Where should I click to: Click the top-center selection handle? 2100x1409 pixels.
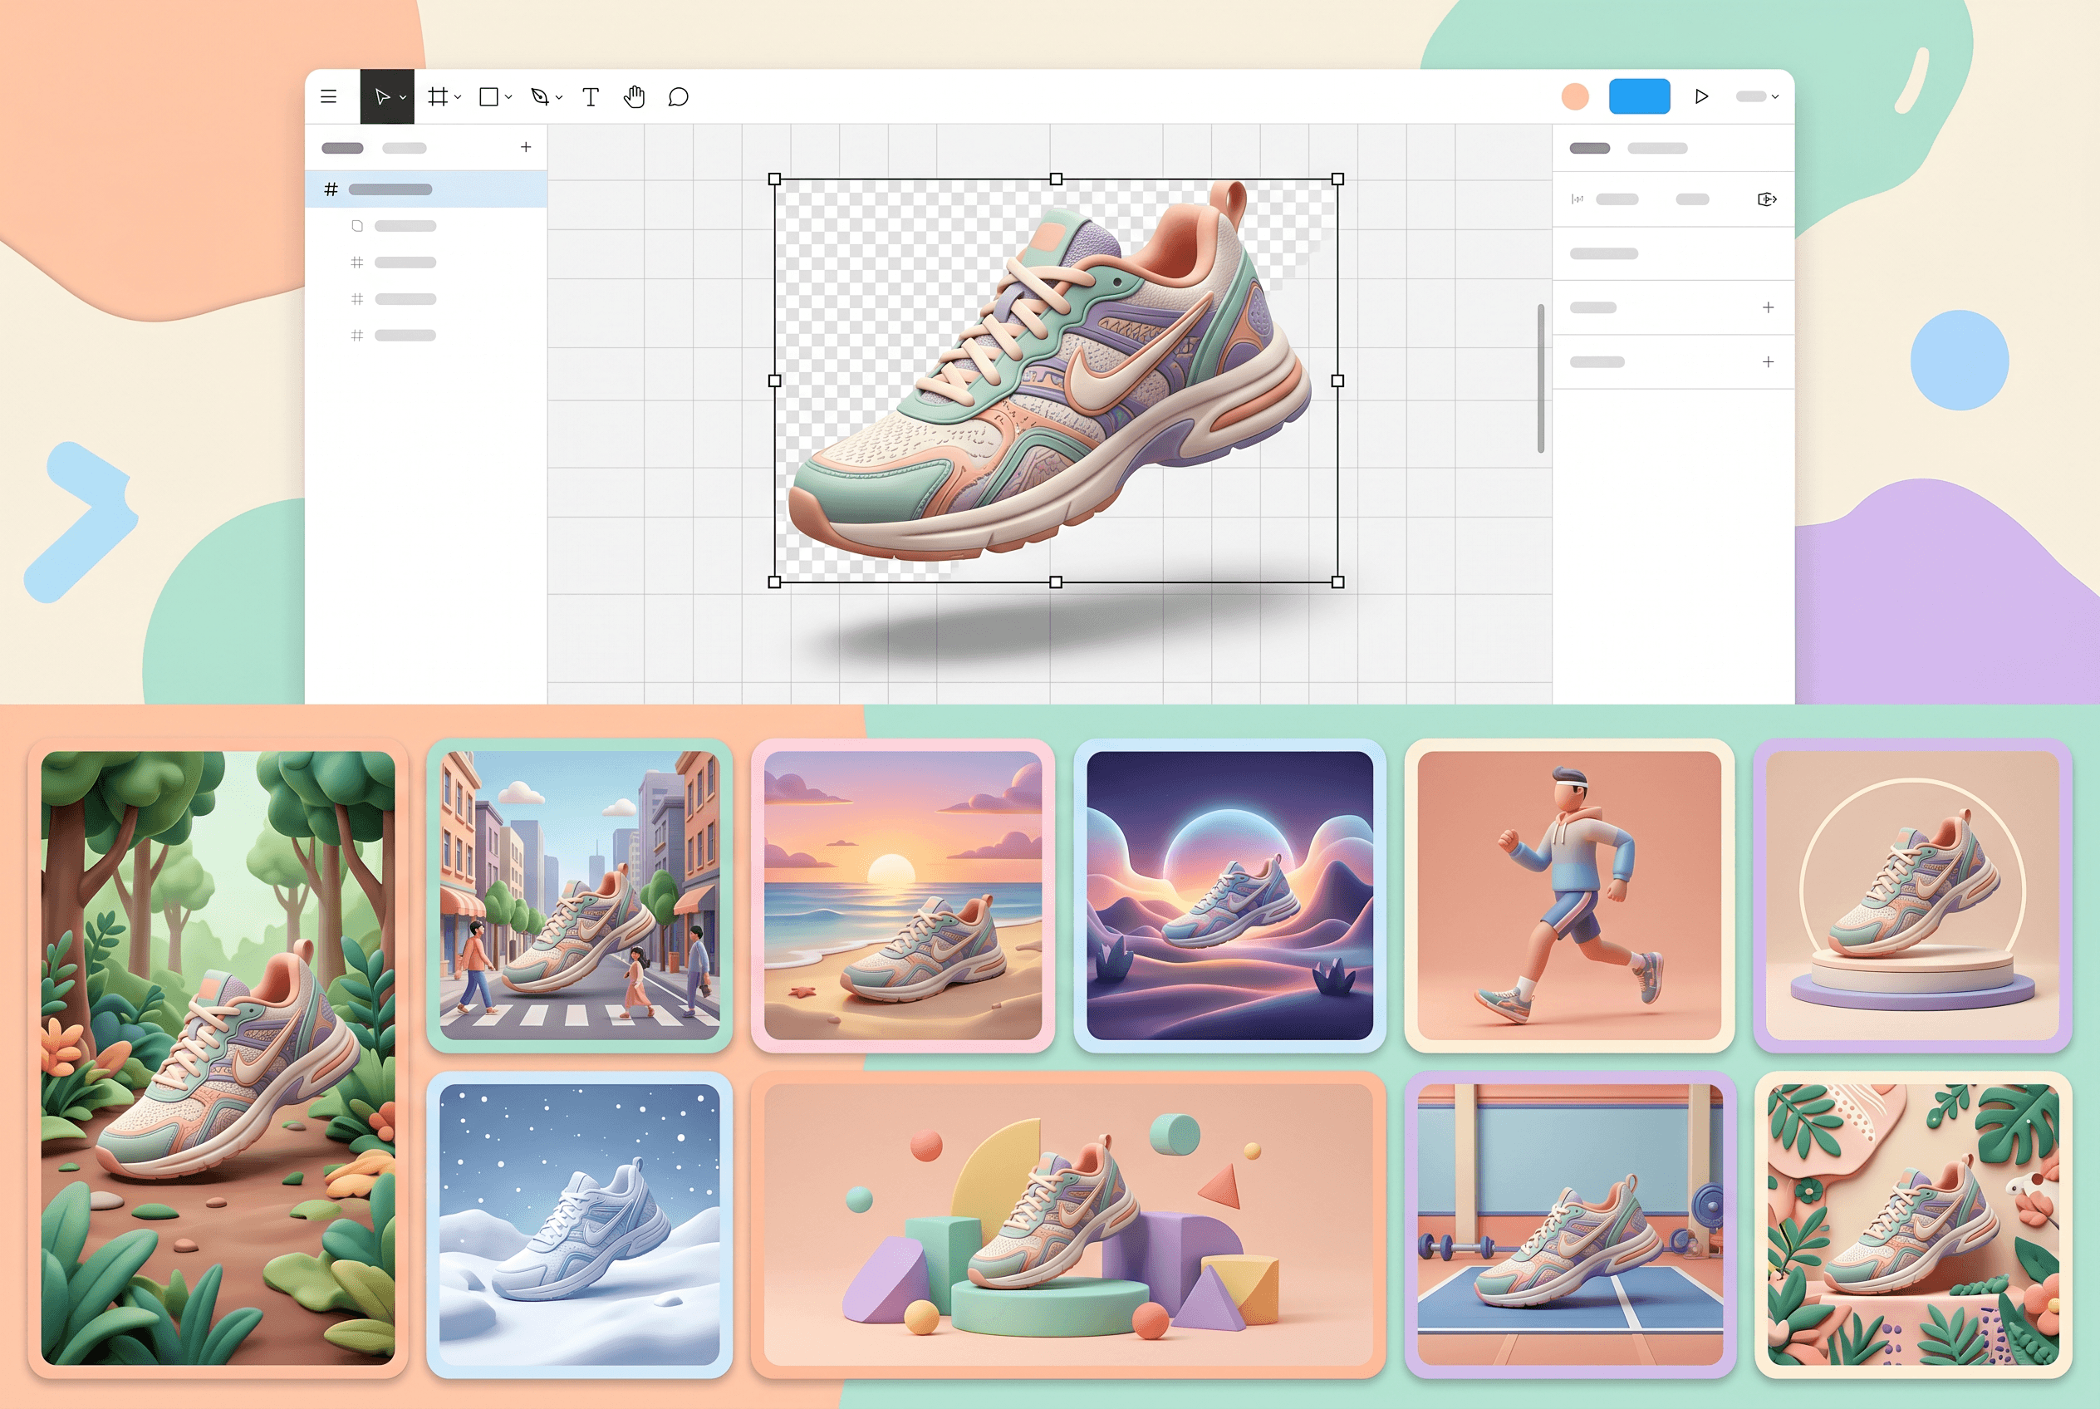pyautogui.click(x=1056, y=179)
